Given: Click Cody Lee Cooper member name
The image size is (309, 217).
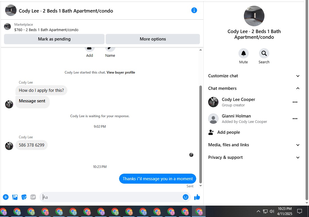Looking at the screenshot, I should pos(238,100).
